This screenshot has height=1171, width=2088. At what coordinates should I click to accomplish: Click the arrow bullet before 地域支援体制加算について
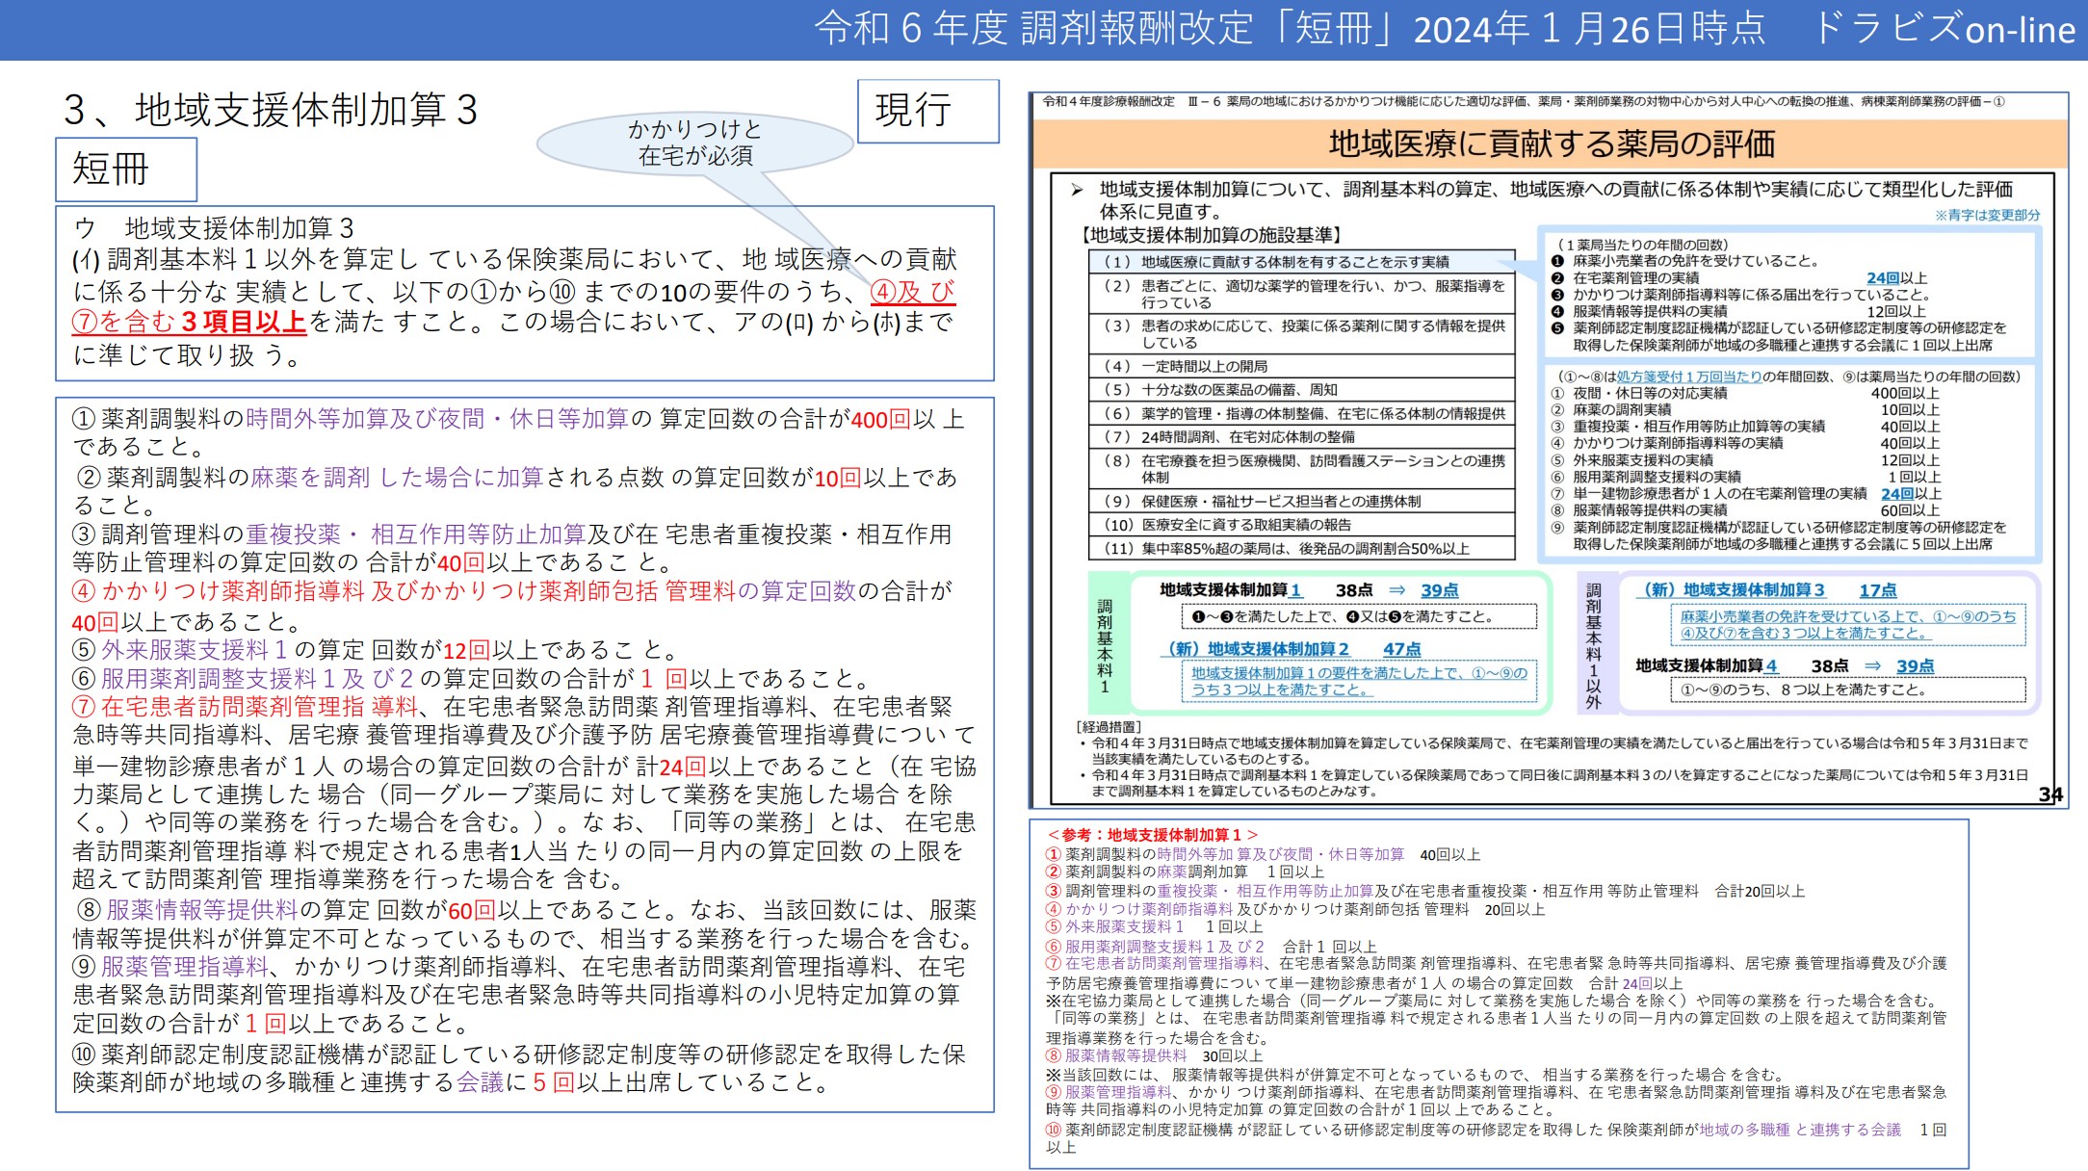[1077, 190]
